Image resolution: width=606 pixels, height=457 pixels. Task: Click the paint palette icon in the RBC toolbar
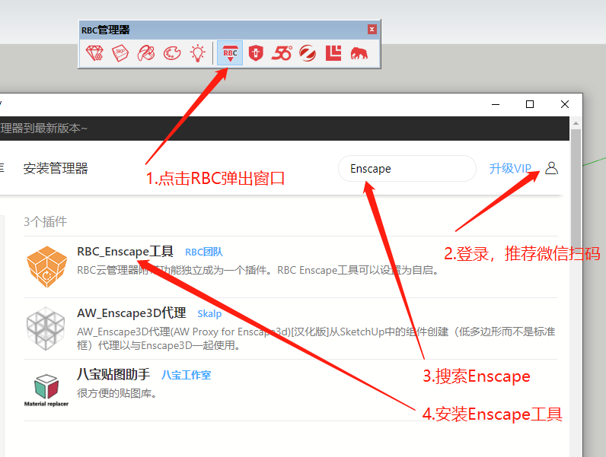(x=172, y=53)
